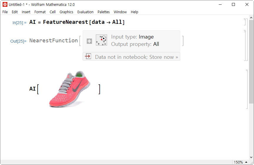Image resolution: width=254 pixels, height=165 pixels.
Task: Maximize the Mathematica window
Action: pyautogui.click(x=233, y=4)
